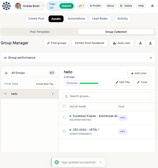Open the Activity tab

122,19
